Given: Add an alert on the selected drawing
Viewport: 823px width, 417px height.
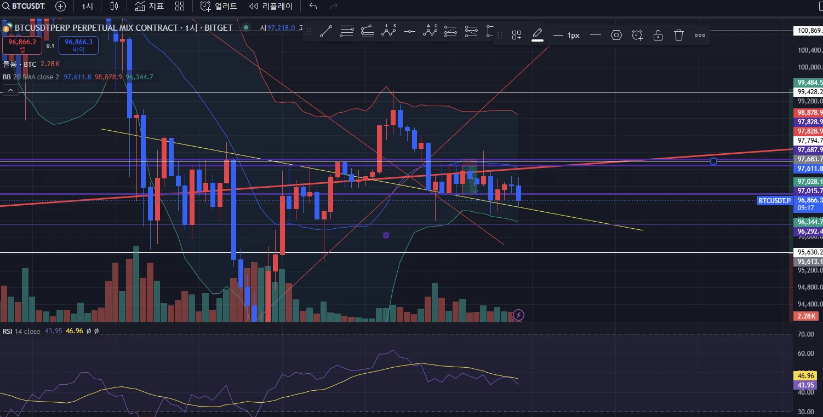Looking at the screenshot, I should click(x=637, y=35).
